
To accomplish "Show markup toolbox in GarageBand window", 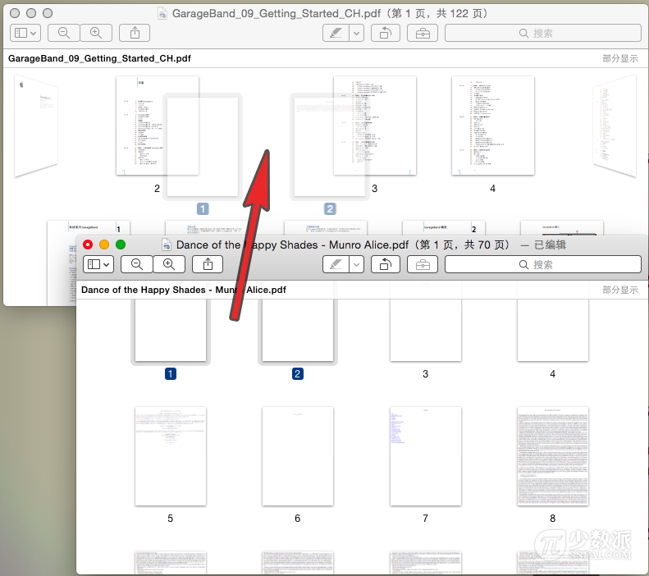I will tap(423, 33).
